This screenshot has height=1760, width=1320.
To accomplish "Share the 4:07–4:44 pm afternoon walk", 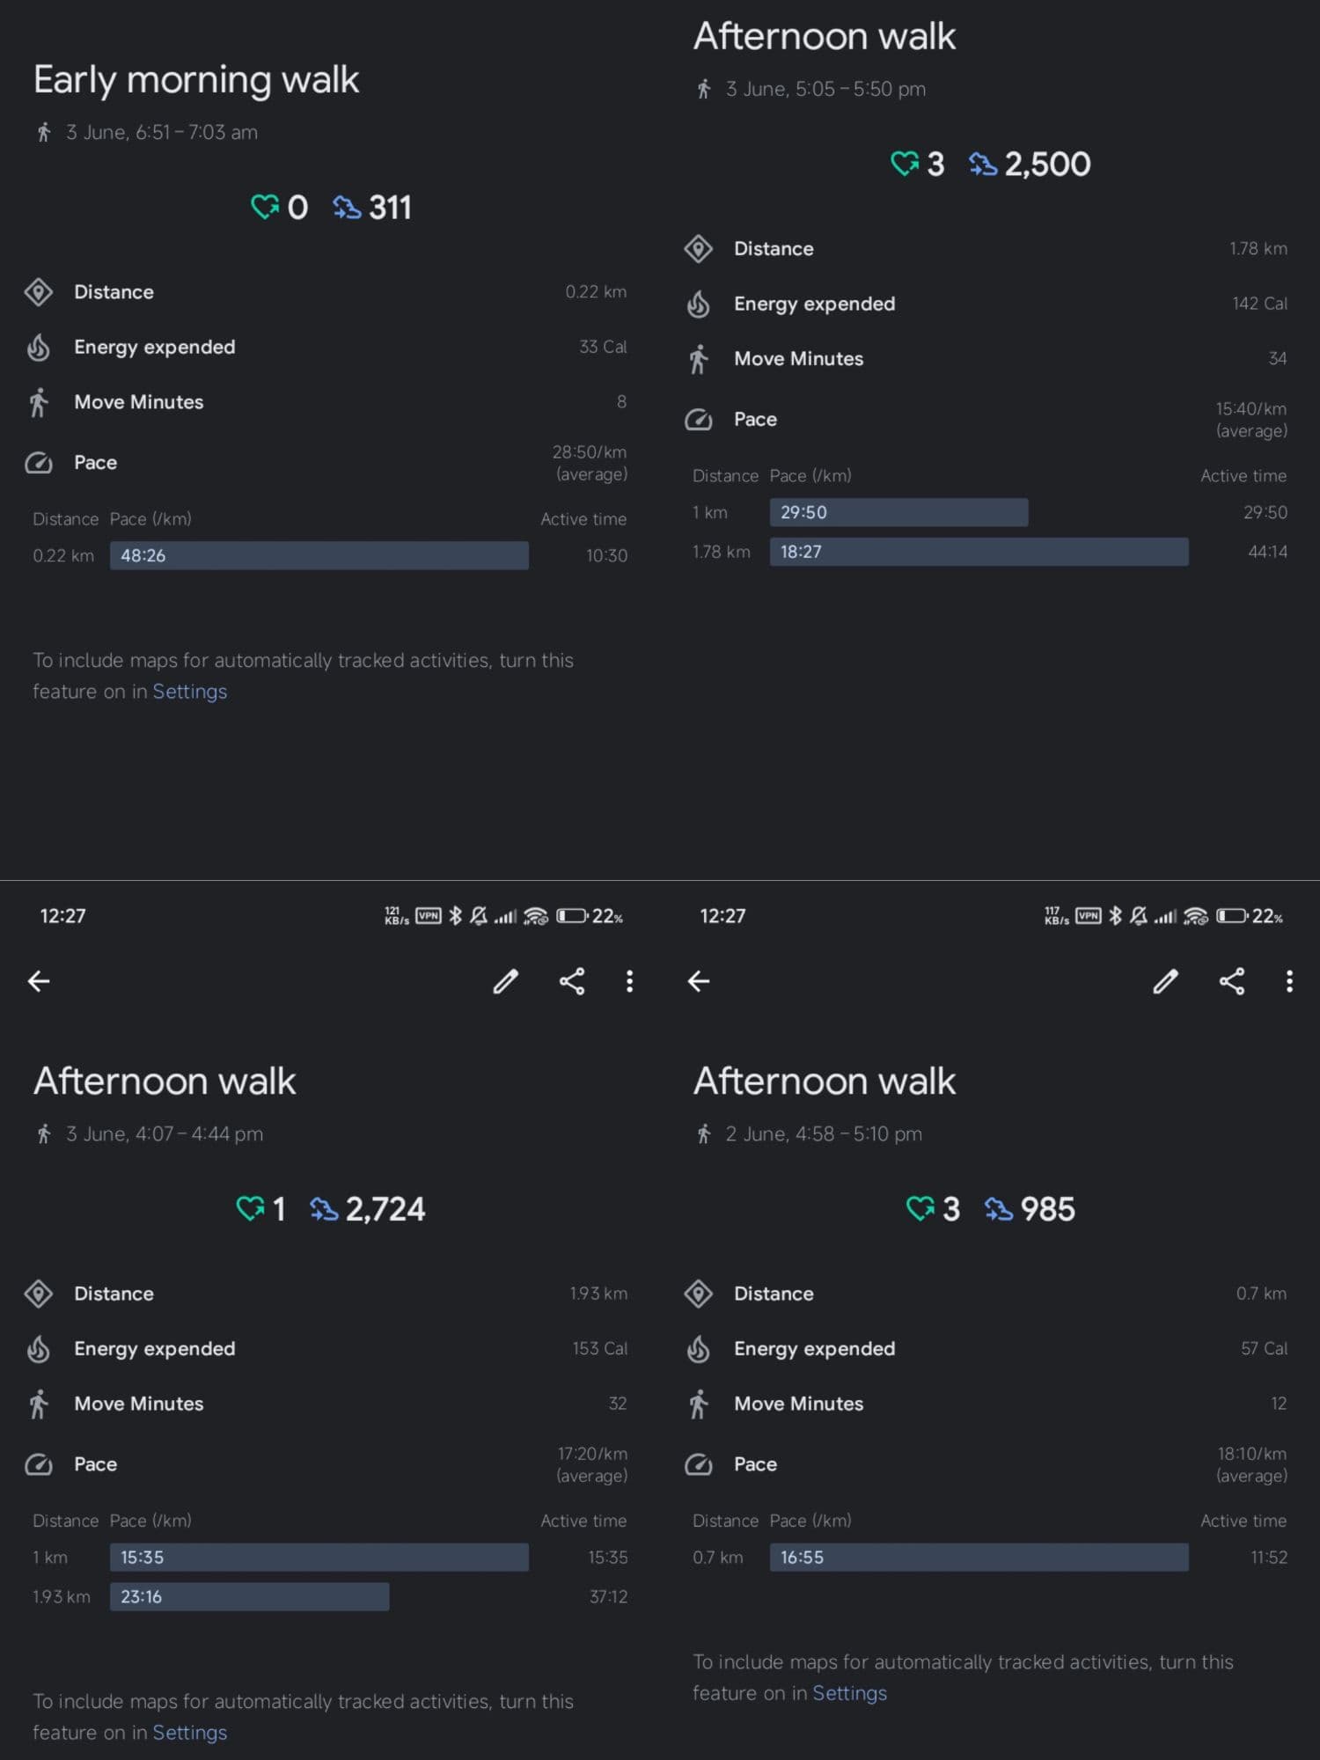I will tap(572, 981).
